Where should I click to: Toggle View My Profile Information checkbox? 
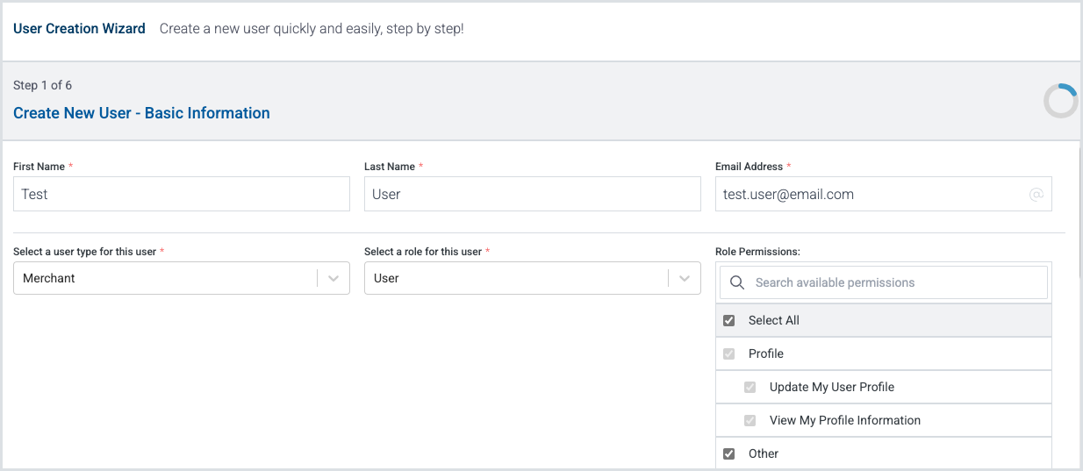(749, 421)
